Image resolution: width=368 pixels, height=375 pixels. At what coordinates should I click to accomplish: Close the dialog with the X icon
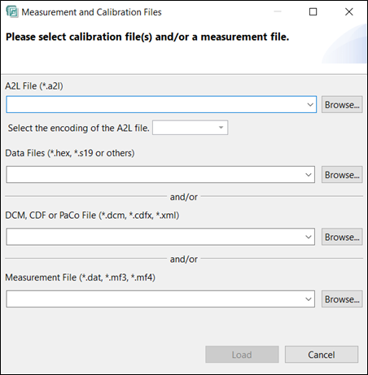(x=349, y=11)
